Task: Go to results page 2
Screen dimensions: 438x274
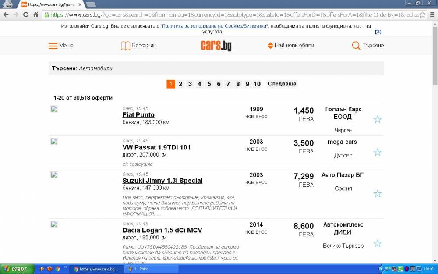Action: 180,84
